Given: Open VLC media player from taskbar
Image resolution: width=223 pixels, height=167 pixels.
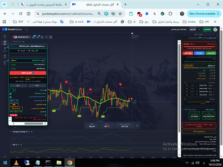Looking at the screenshot, I should tap(16, 163).
